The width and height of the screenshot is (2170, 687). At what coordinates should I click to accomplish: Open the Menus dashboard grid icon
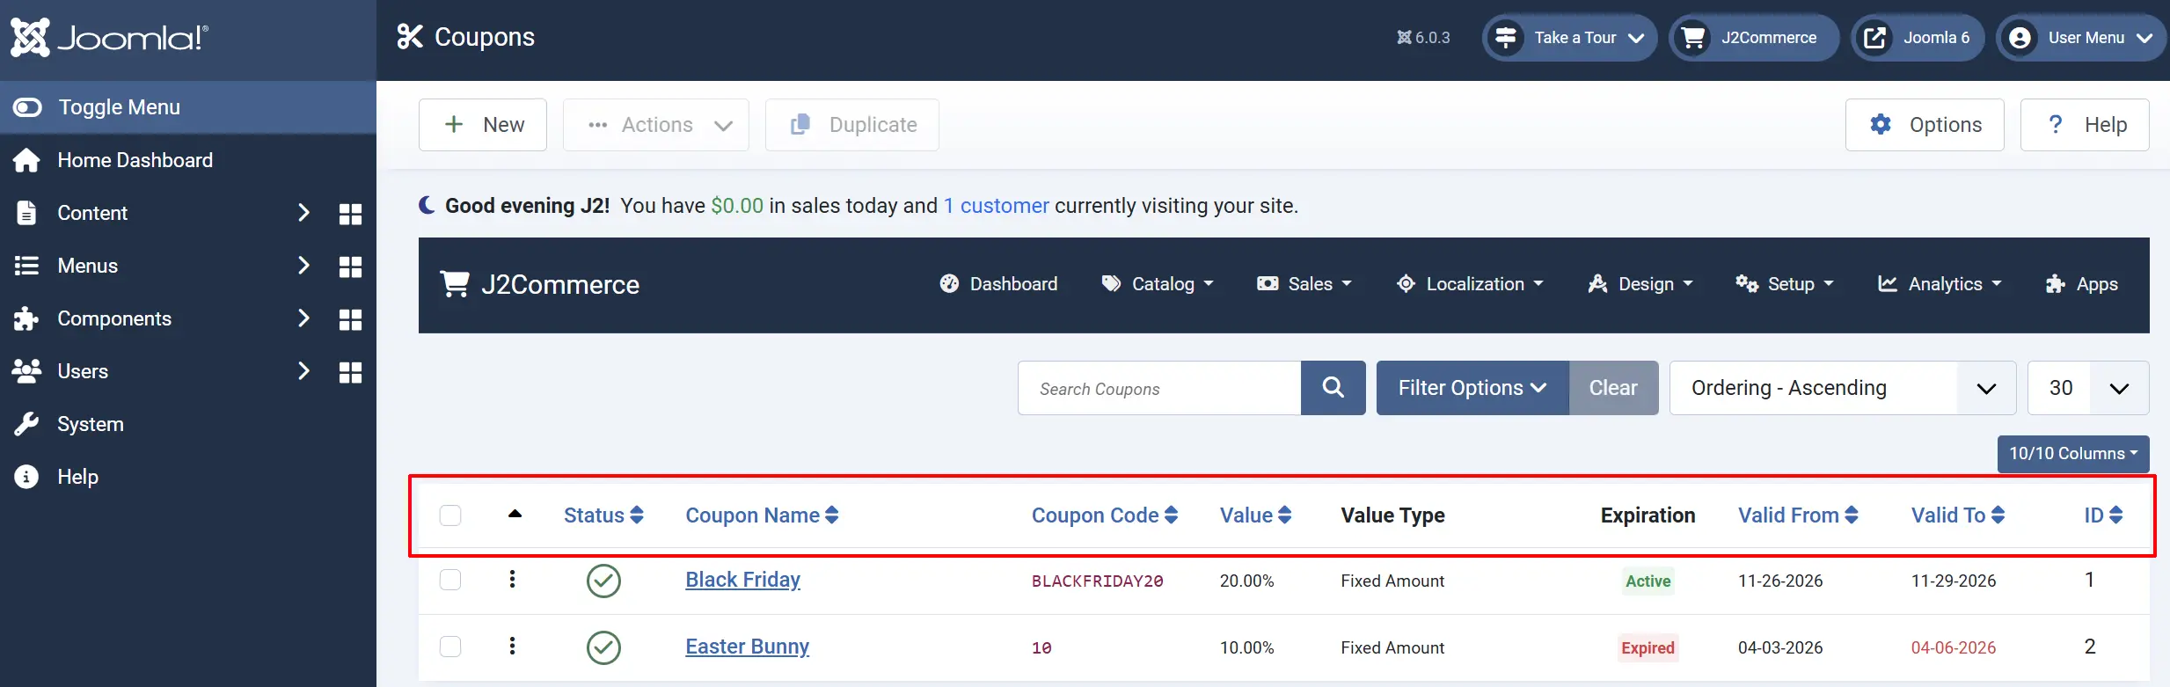click(350, 267)
